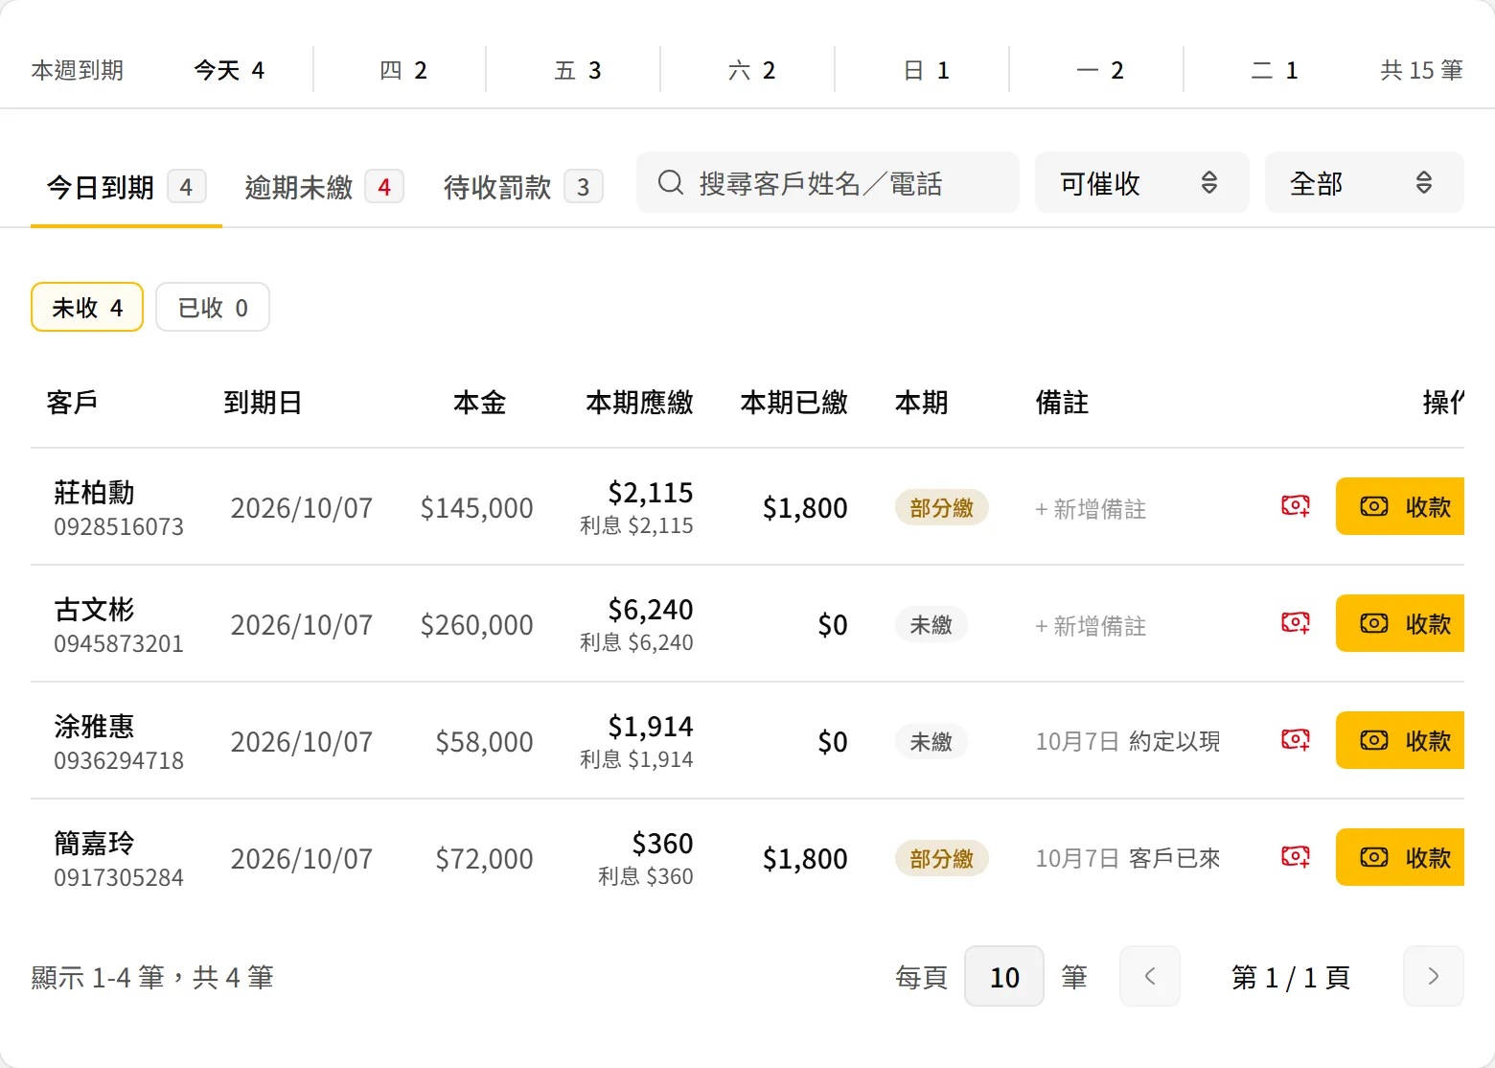Image resolution: width=1495 pixels, height=1068 pixels.
Task: Add note for 莊柏勳 via 新增備註
Action: 1091,509
